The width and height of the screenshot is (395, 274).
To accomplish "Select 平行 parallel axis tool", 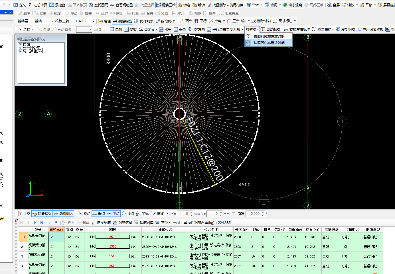I will (x=200, y=21).
